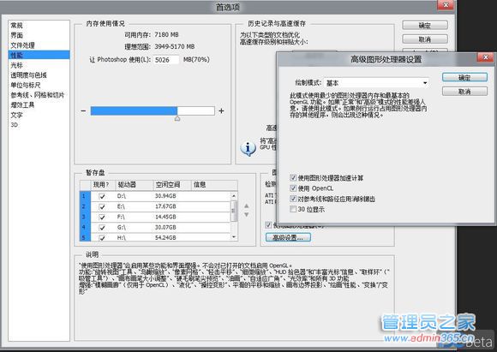Open 光标 preferences category
The image size is (497, 352).
[17, 65]
